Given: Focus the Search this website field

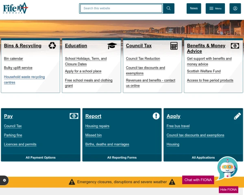Looking at the screenshot, I should click(x=121, y=9).
